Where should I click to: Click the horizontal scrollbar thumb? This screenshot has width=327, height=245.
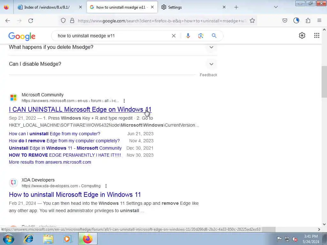click(269, 229)
